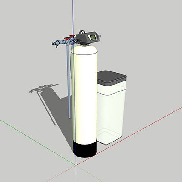This screenshot has height=182, width=182.
Task: Select the blue knob on valve's right side
Action: pyautogui.click(x=100, y=36)
